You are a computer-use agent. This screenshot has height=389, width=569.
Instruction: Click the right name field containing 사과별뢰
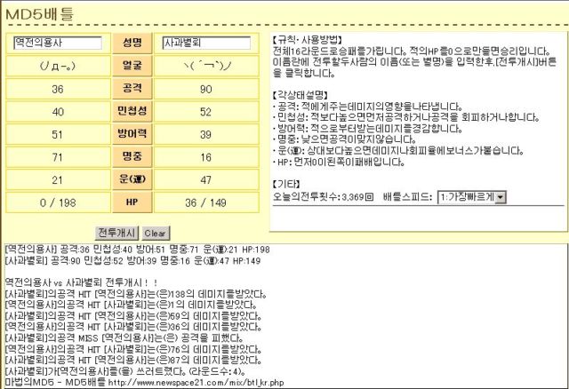click(x=206, y=44)
